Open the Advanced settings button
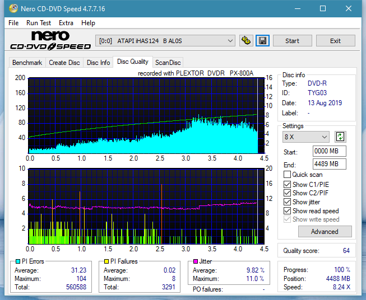This screenshot has height=300, width=366. 325,232
